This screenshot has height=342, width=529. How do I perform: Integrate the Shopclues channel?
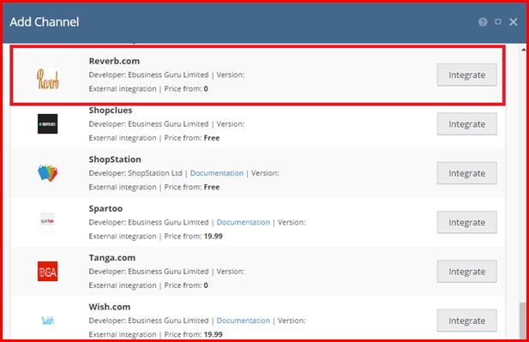(x=467, y=124)
